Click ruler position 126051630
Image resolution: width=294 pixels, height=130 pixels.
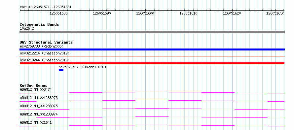click(275, 14)
